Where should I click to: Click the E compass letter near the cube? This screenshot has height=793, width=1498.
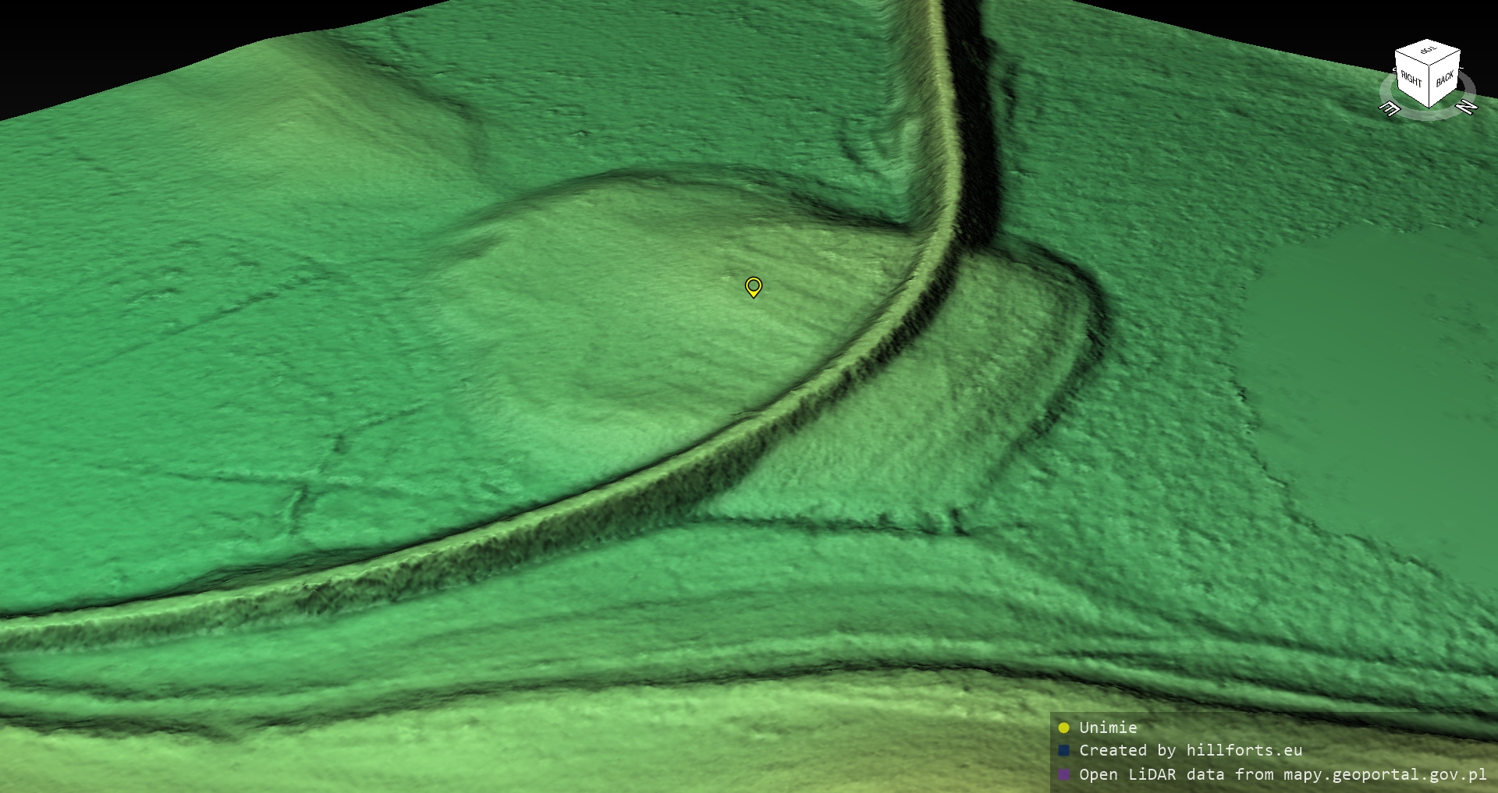click(1389, 108)
